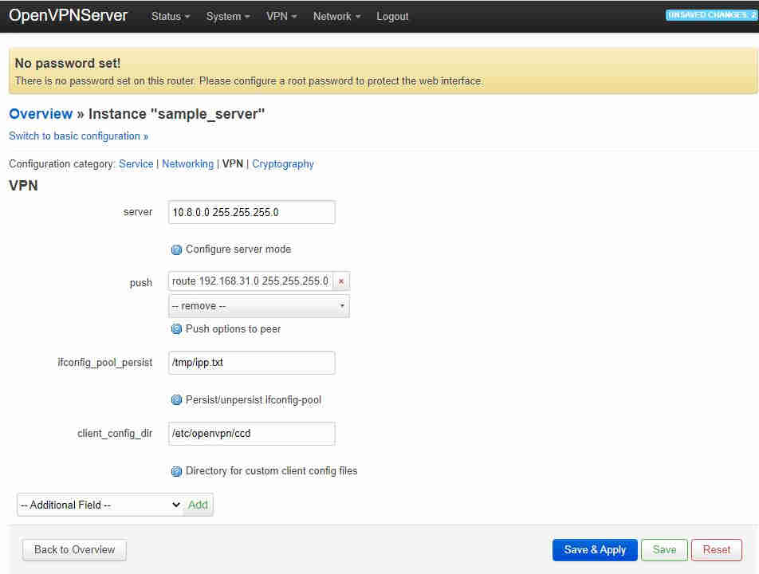Viewport: 759px width, 574px height.
Task: Click the 'push' field label
Action: click(x=141, y=283)
